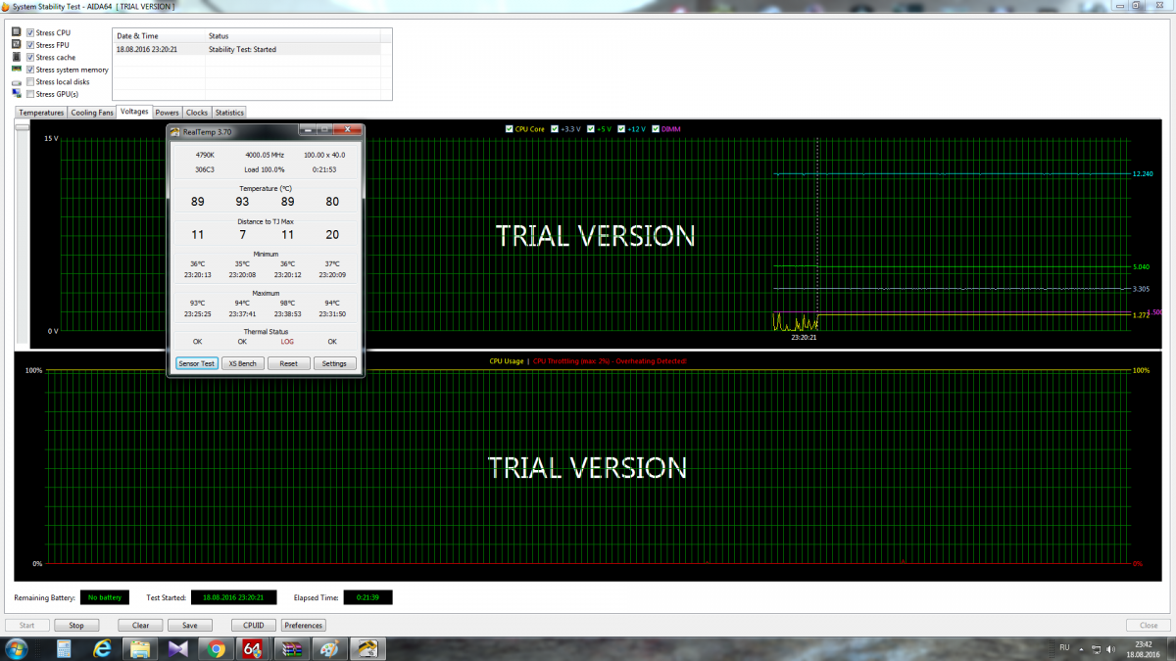Switch to Google Chrome in the taskbar

216,648
